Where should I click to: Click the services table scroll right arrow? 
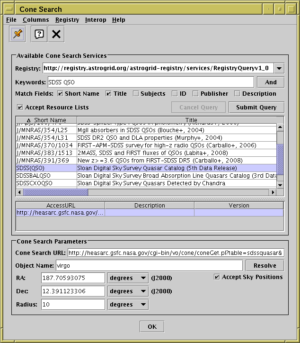273,192
